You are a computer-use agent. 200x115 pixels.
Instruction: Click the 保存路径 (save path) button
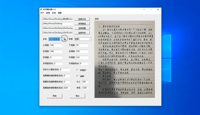tap(82, 24)
